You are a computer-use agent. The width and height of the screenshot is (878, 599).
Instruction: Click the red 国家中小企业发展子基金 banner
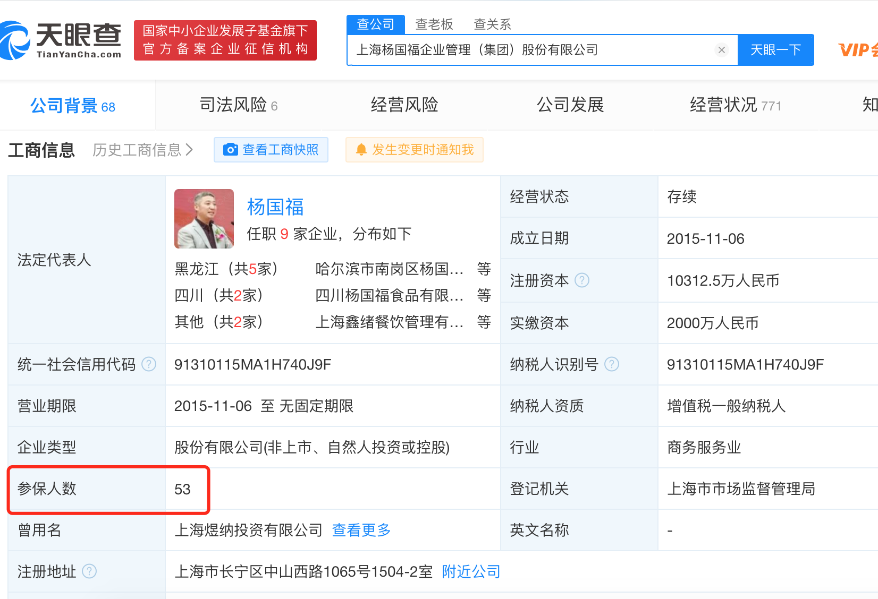pyautogui.click(x=225, y=40)
